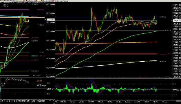Click the clock icon in the toolbar

[27, 1]
